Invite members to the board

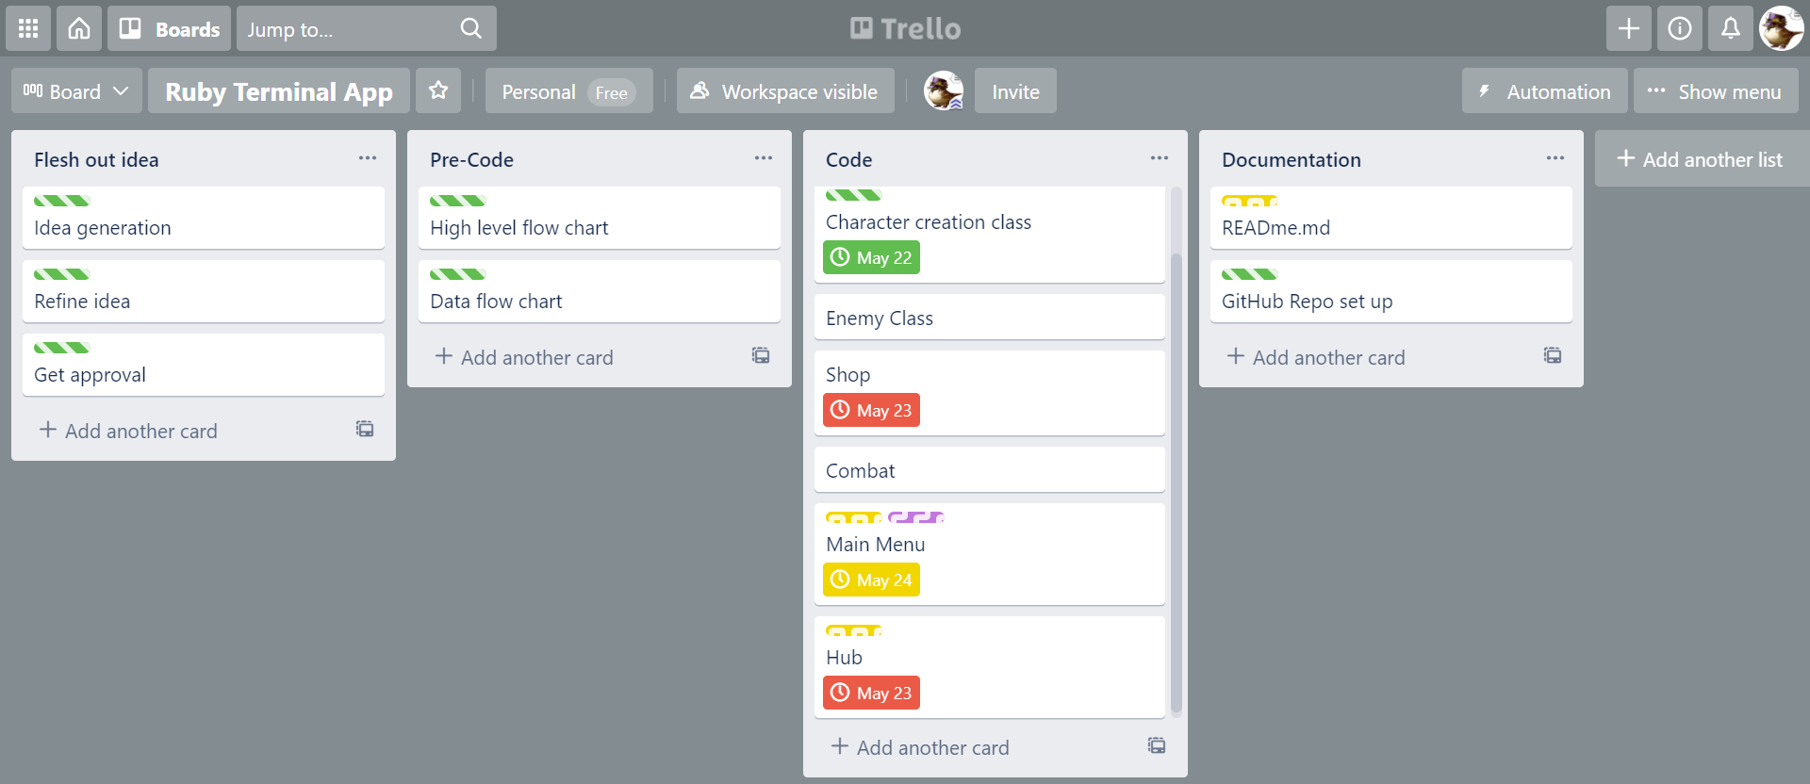(x=1015, y=91)
